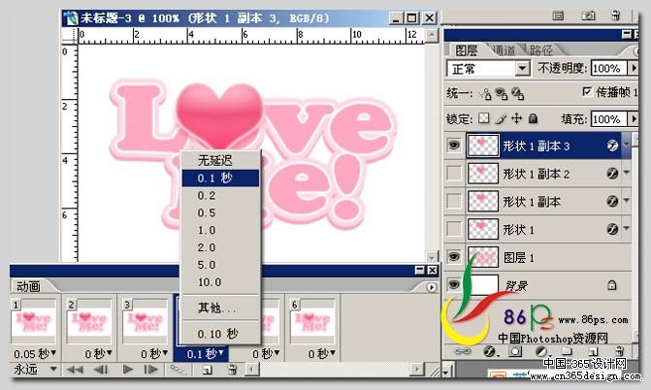The image size is (651, 390).
Task: Play the animation
Action: click(128, 370)
